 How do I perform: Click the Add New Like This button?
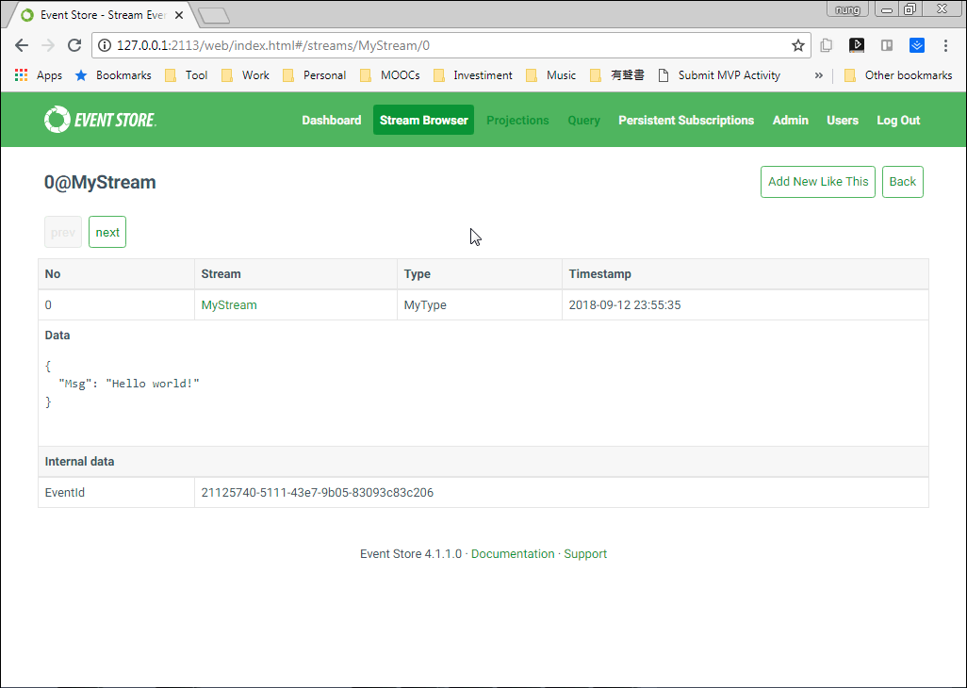(x=818, y=182)
